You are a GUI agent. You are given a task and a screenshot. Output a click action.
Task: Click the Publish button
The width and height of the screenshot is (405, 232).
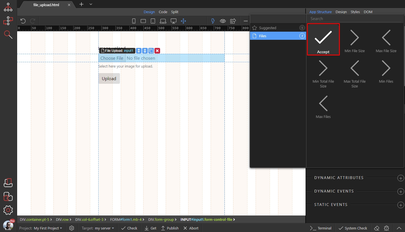(x=170, y=228)
